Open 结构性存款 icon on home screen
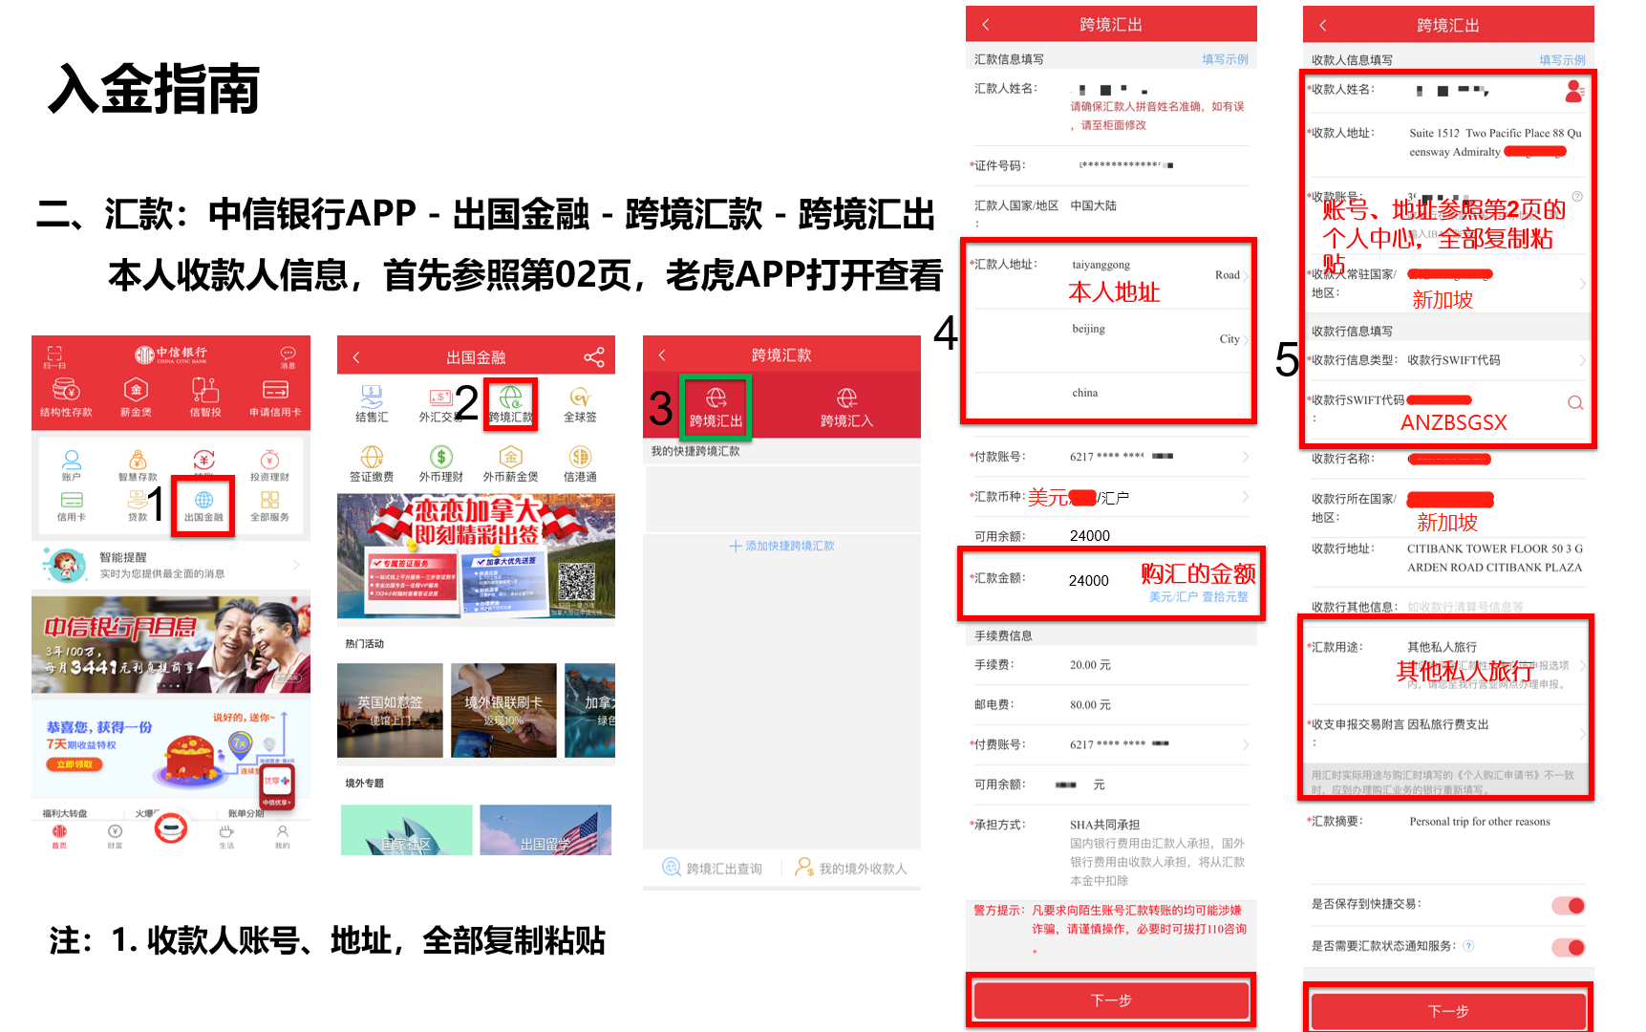 [66, 398]
